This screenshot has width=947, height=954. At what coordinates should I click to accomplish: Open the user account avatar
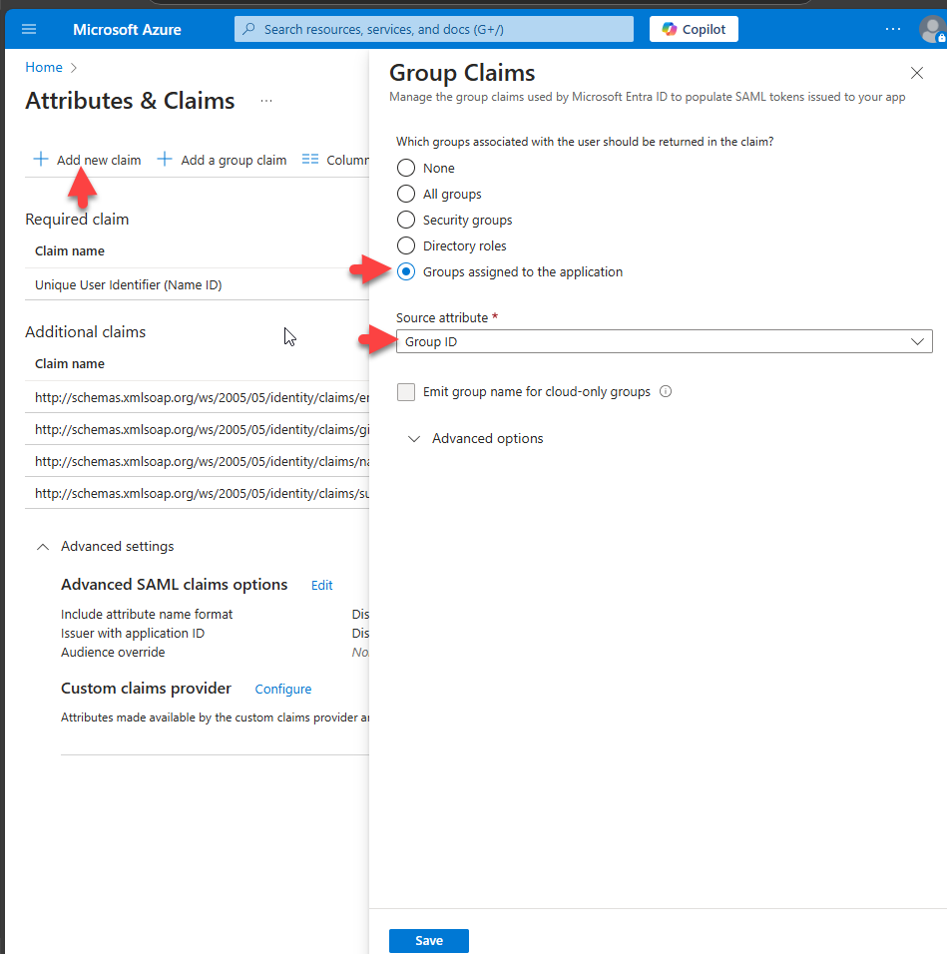932,29
